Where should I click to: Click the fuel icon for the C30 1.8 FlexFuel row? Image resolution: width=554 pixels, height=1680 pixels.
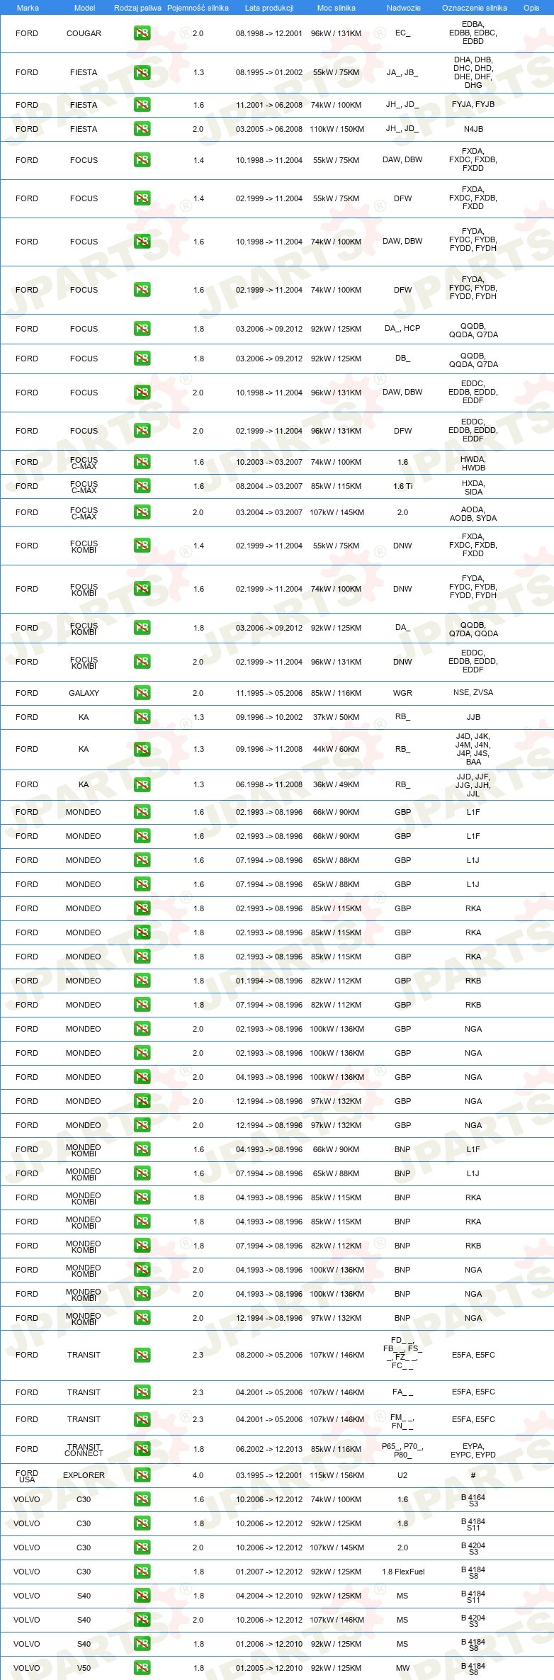pos(142,1572)
